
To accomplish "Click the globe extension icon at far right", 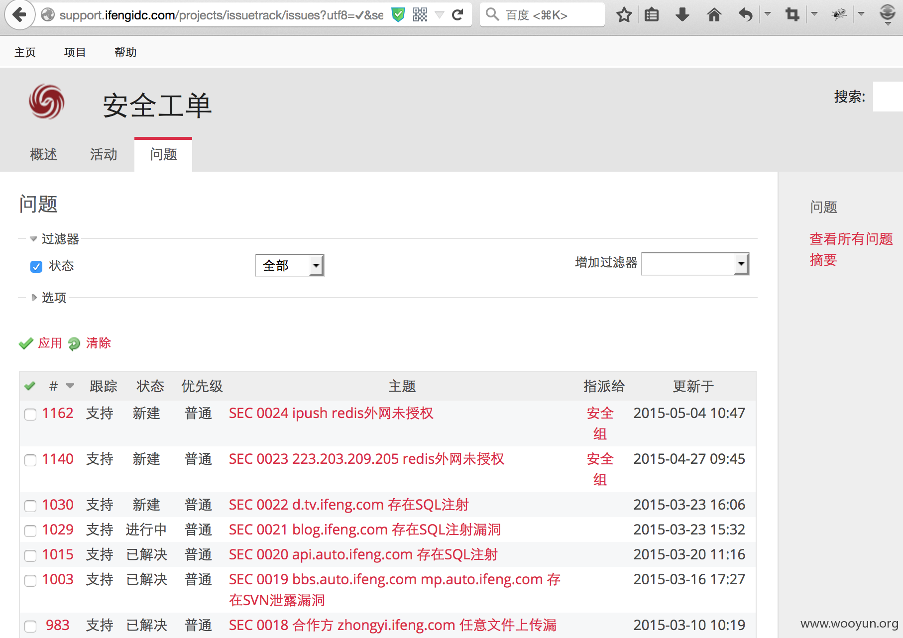I will click(888, 14).
